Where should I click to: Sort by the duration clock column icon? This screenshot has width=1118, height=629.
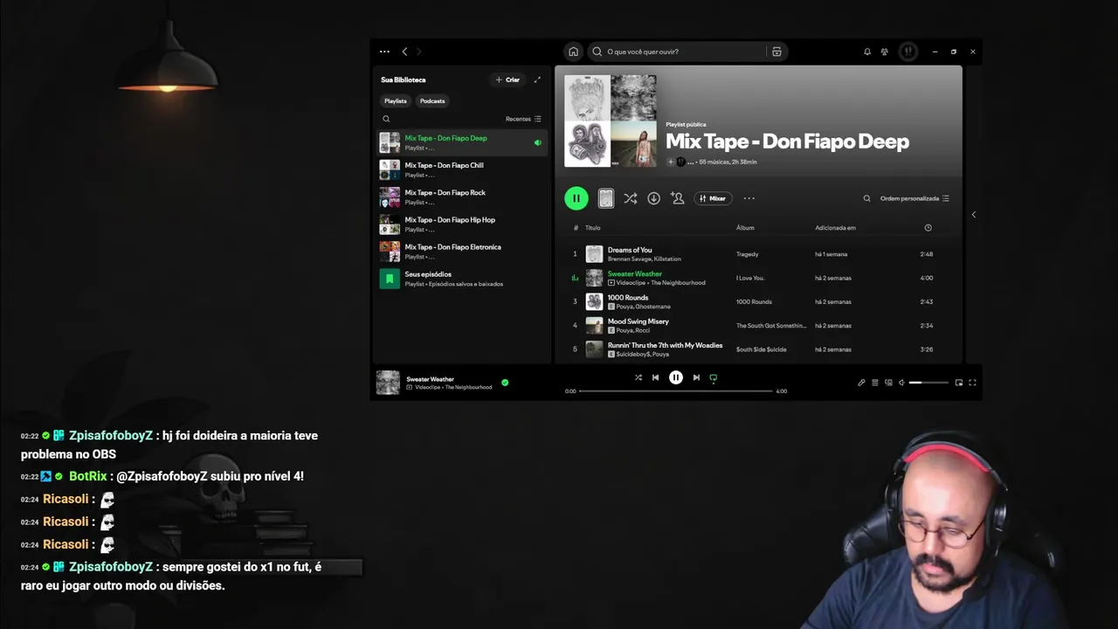tap(928, 228)
